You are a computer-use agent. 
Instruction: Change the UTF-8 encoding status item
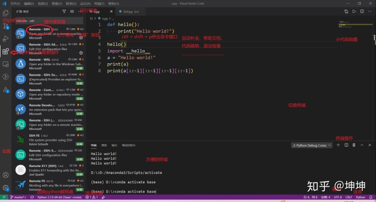point(338,197)
